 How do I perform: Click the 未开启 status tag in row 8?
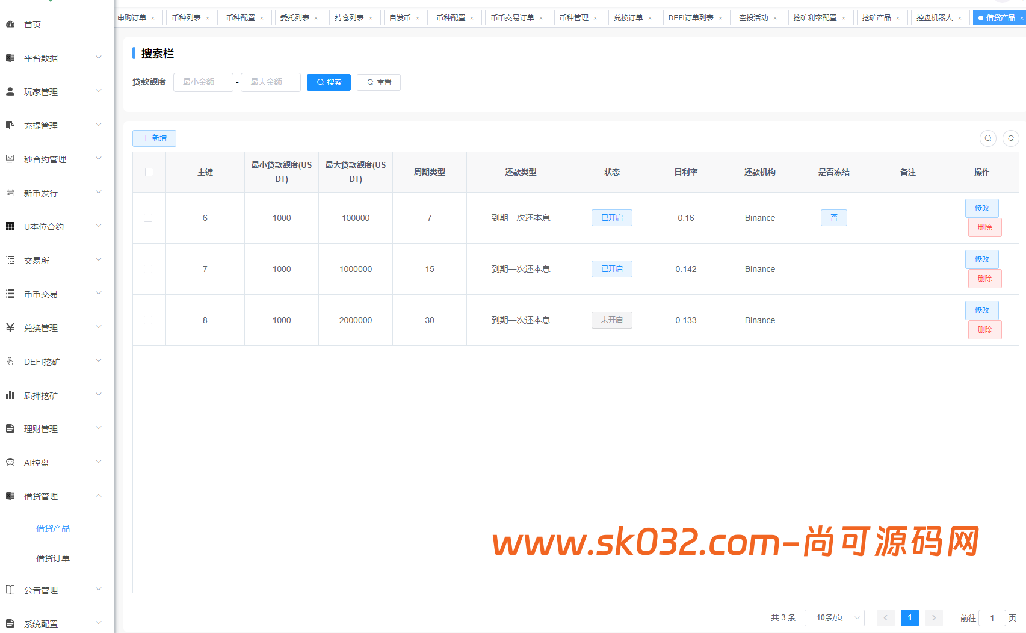(x=612, y=320)
